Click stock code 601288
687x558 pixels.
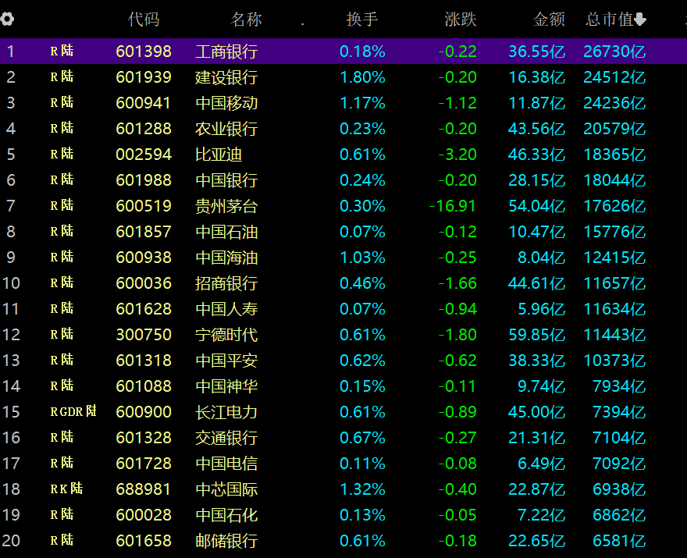click(x=144, y=129)
